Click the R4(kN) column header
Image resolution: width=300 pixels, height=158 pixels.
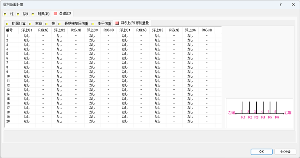(141, 30)
